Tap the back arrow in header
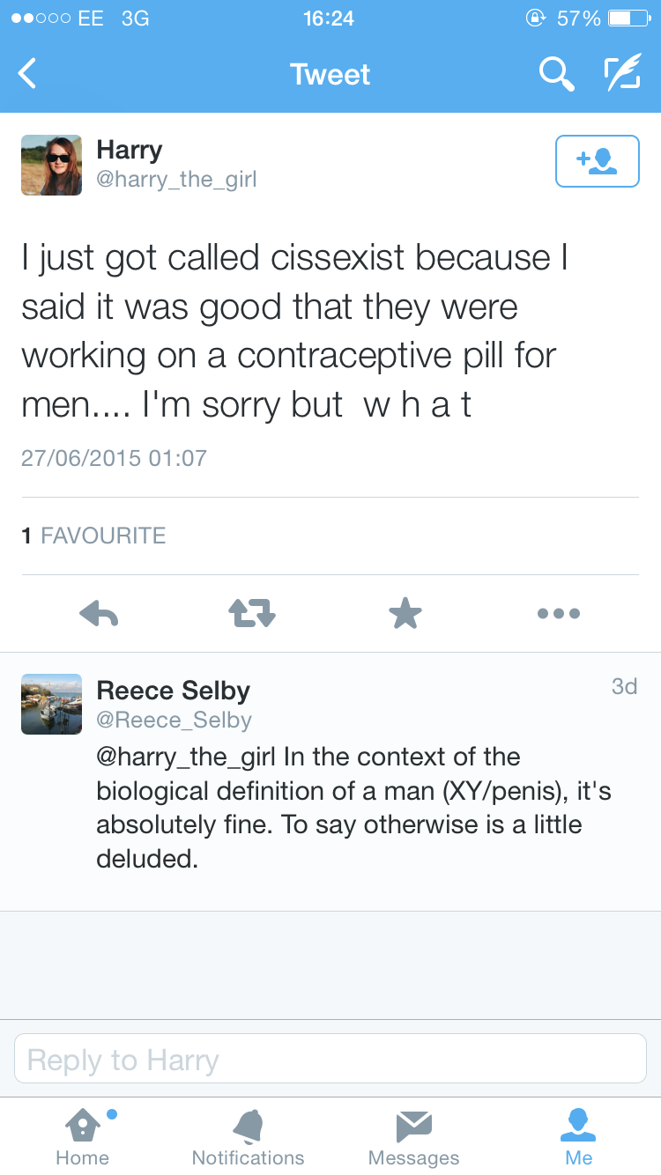The image size is (661, 1175). point(28,74)
